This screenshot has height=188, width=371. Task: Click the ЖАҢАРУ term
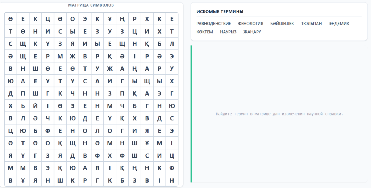point(252,32)
